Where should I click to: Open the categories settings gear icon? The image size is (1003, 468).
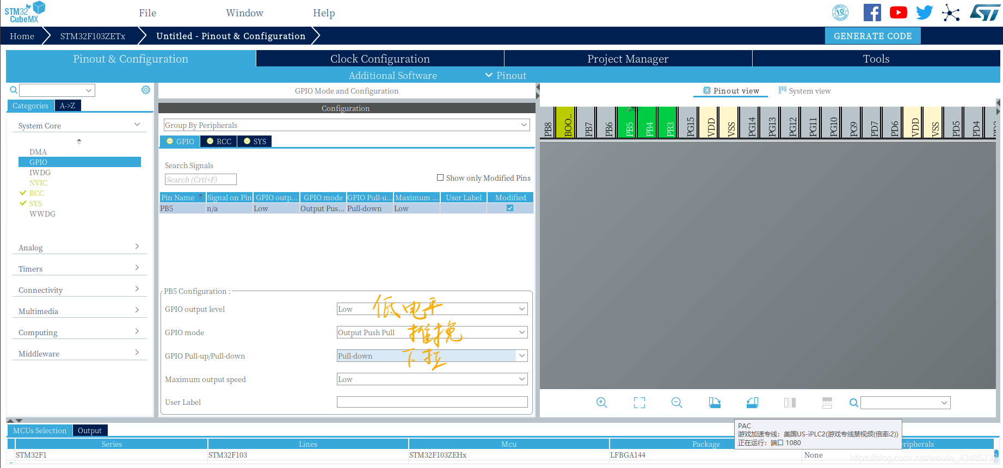146,90
